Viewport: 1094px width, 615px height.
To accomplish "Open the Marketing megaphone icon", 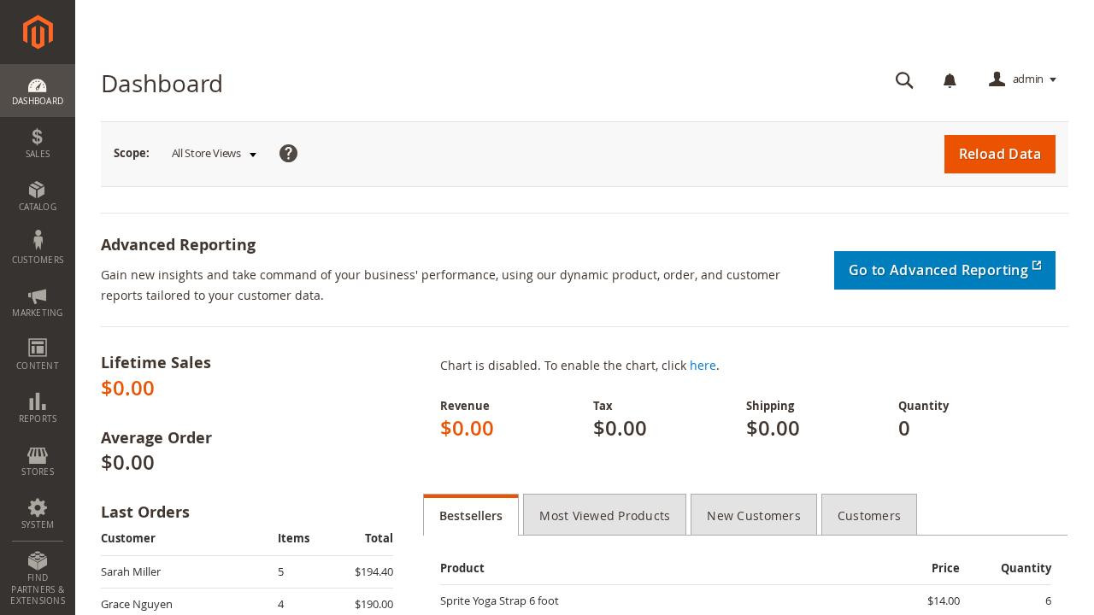I will click(x=38, y=296).
